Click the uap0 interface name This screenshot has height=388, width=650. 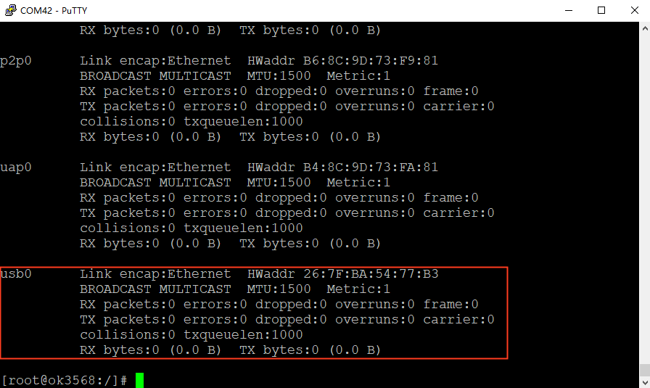coord(16,168)
